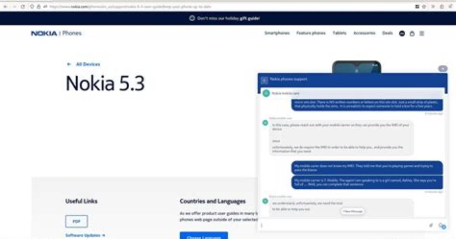Download the user guide PDF button
456x239 pixels.
pos(77,221)
